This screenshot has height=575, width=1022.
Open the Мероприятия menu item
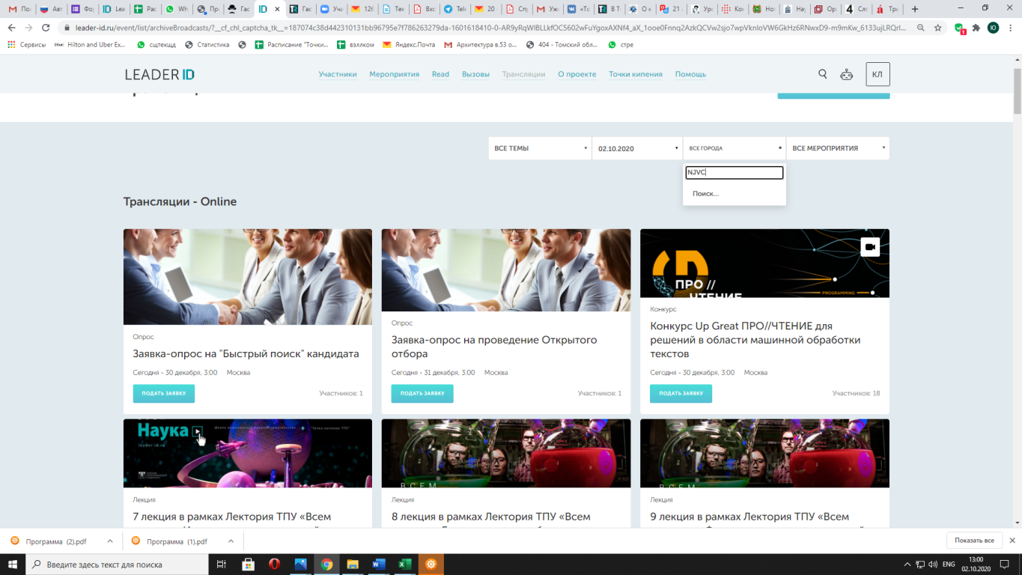pyautogui.click(x=394, y=74)
